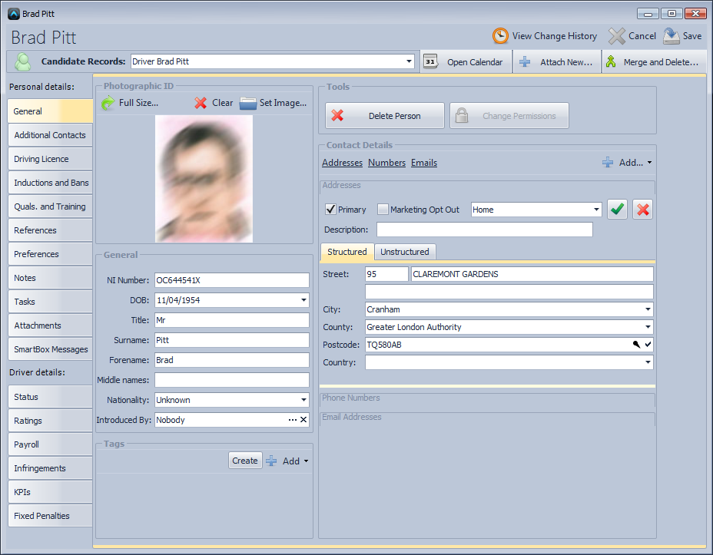
Task: Open the address type Home dropdown
Action: pyautogui.click(x=596, y=210)
